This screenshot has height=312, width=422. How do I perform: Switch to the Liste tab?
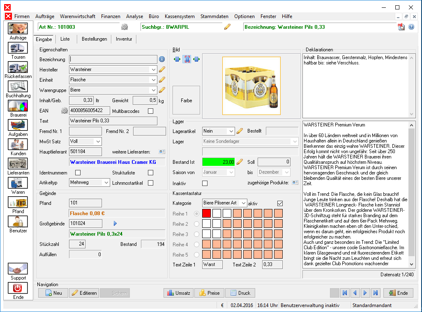[65, 39]
